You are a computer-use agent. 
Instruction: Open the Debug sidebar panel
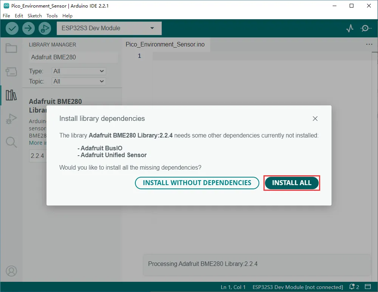click(11, 119)
